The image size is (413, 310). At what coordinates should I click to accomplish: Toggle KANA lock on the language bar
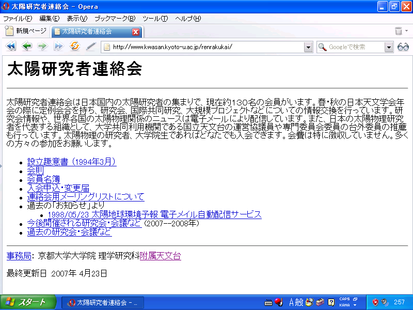[344, 305]
